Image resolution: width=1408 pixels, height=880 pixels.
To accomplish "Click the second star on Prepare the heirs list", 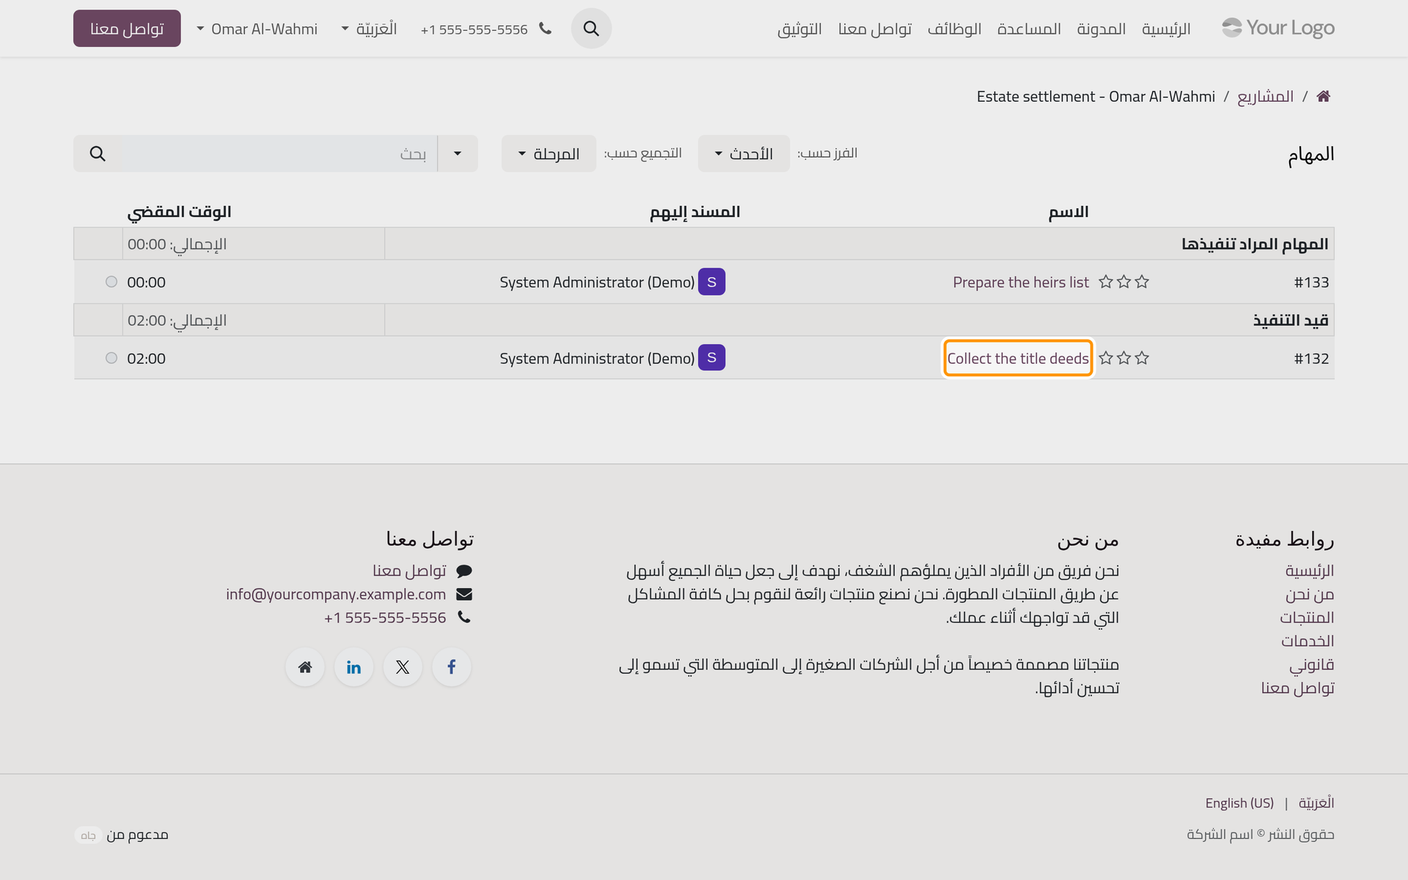I will (x=1123, y=282).
